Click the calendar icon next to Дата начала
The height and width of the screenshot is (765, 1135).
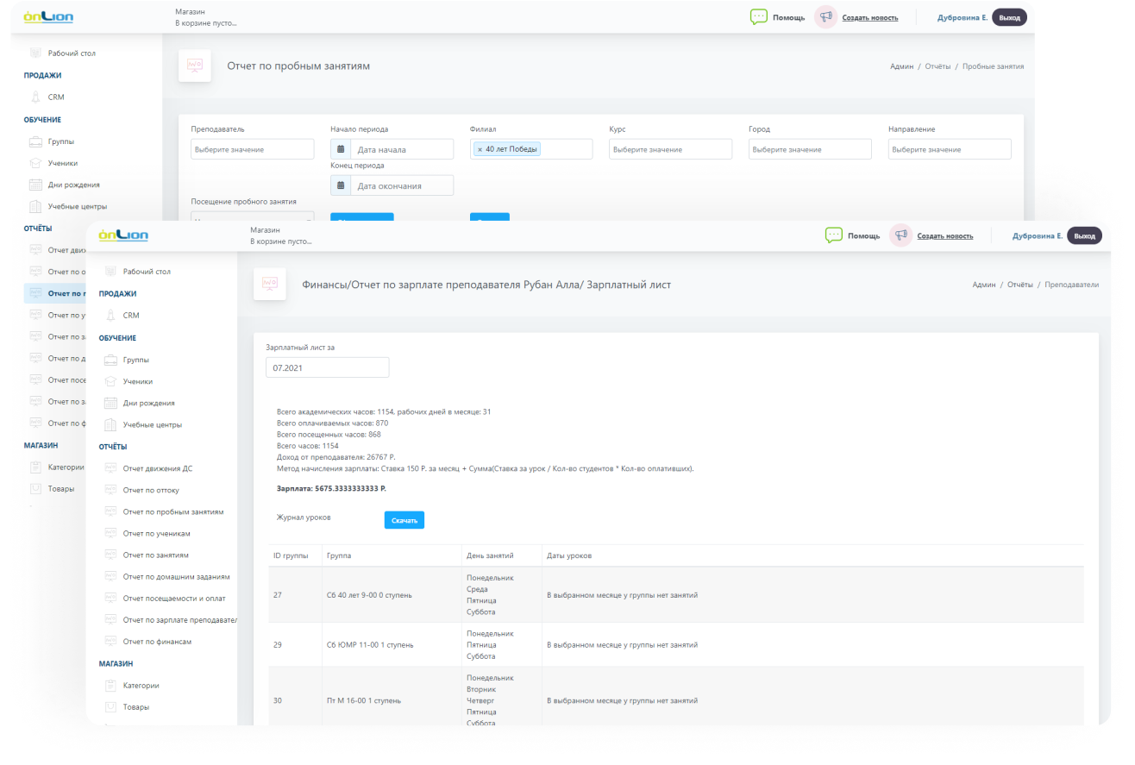click(340, 148)
